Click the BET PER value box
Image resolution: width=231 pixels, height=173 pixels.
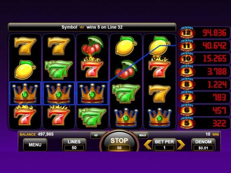pyautogui.click(x=164, y=148)
